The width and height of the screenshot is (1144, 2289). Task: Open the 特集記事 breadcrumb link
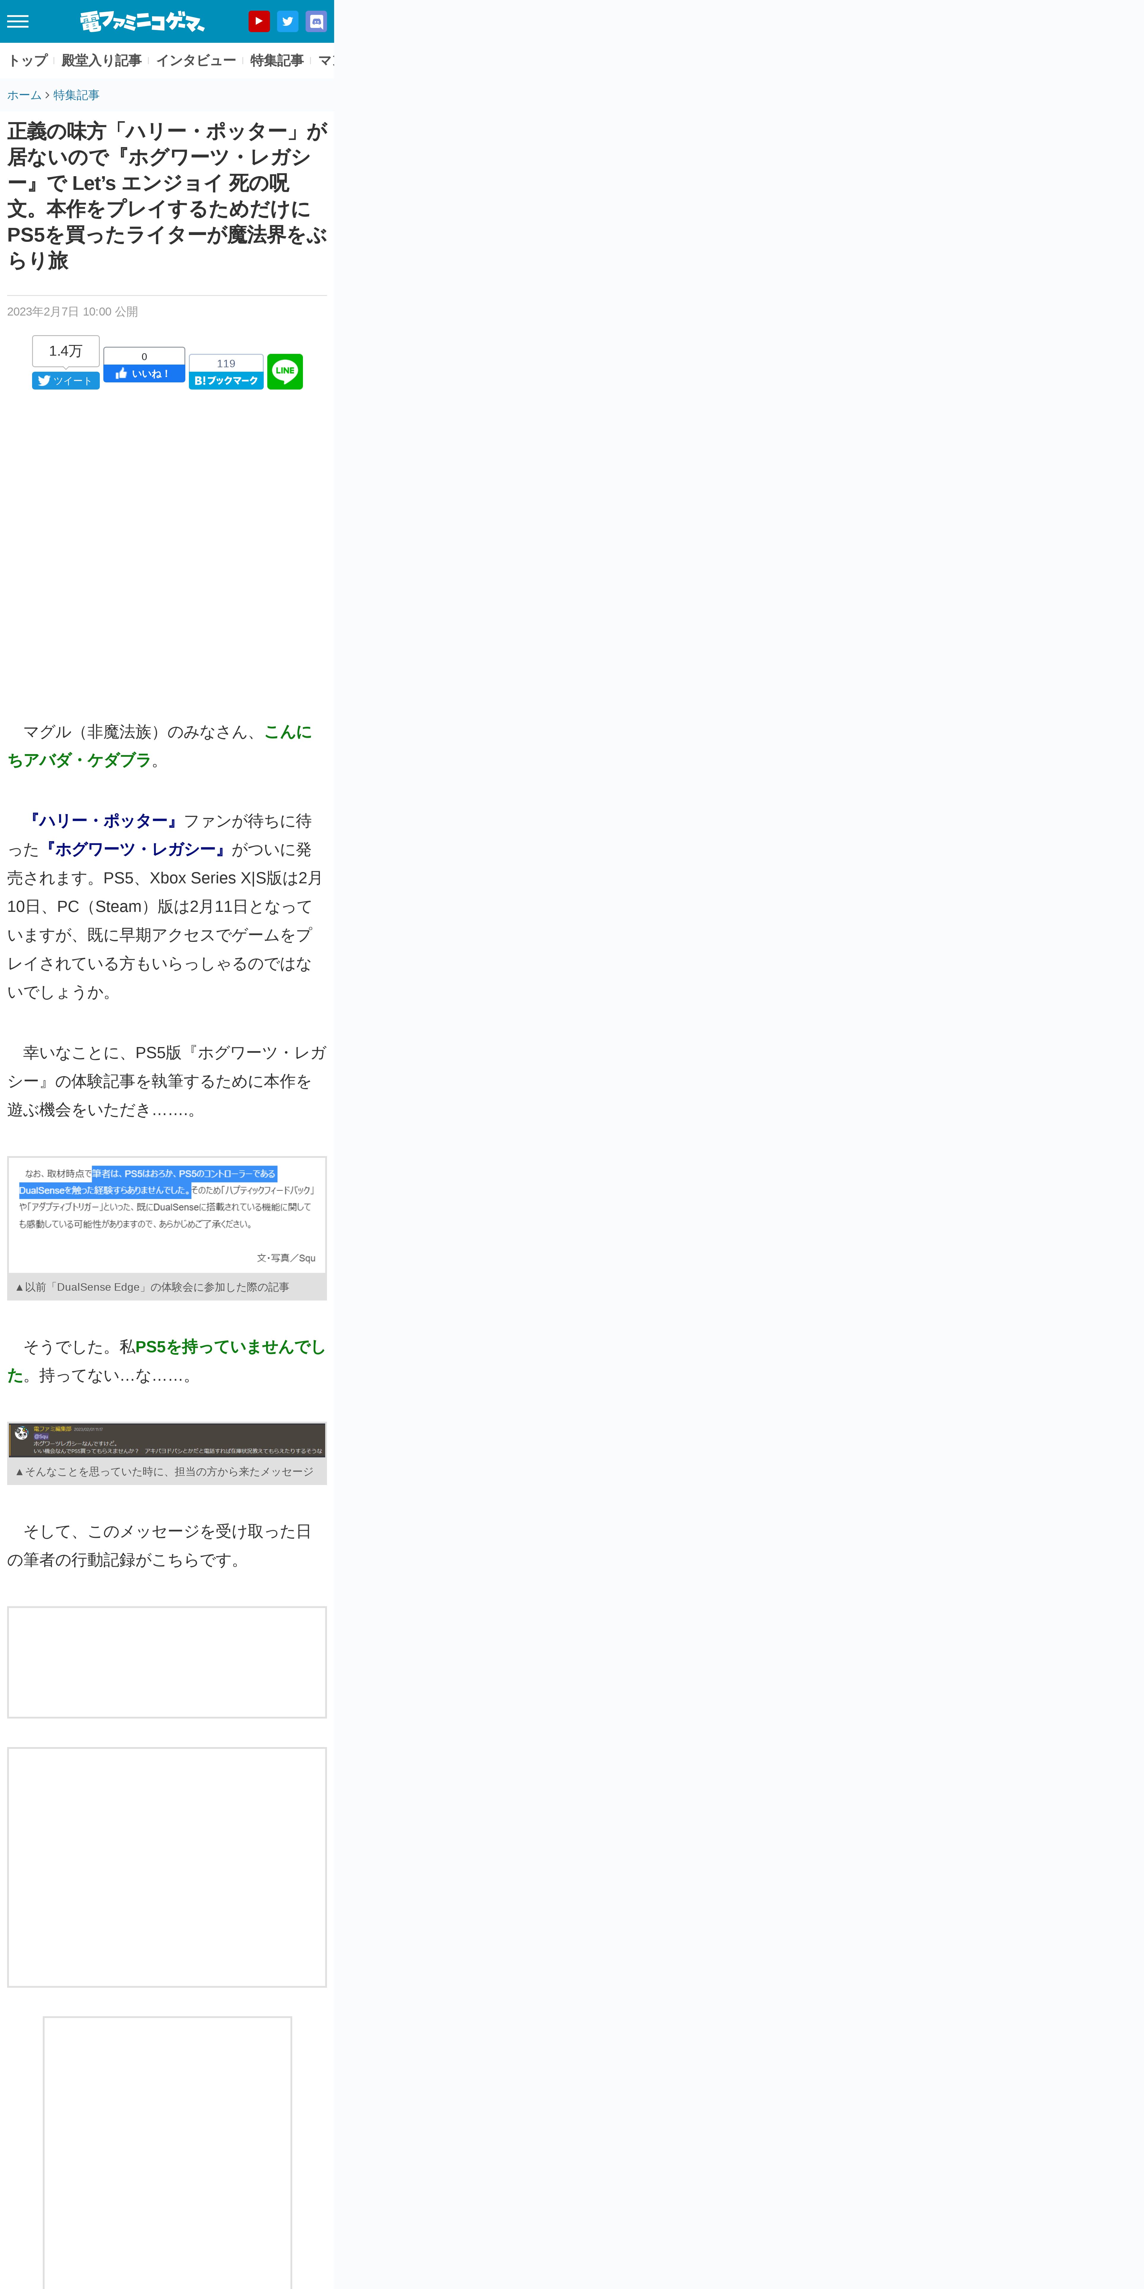[76, 95]
